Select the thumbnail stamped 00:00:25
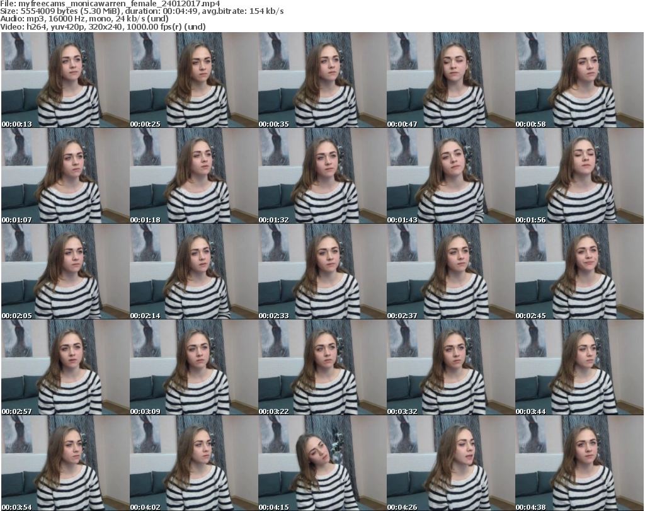The height and width of the screenshot is (511, 645). [194, 80]
